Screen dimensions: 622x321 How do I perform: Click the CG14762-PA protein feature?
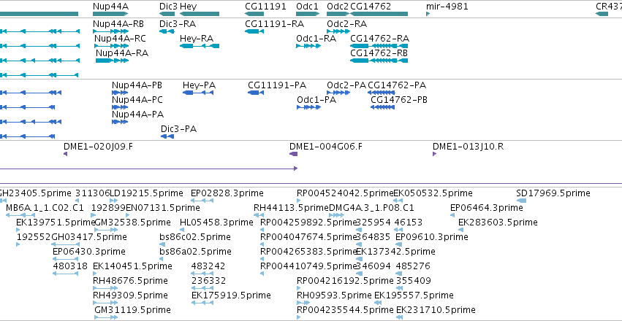[382, 93]
